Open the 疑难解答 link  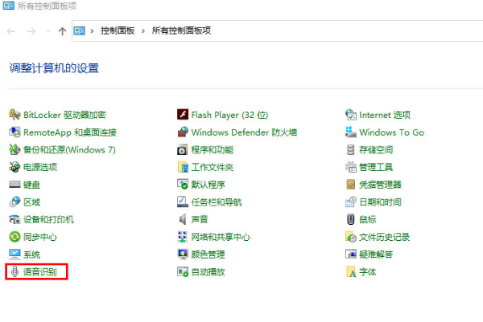point(376,255)
